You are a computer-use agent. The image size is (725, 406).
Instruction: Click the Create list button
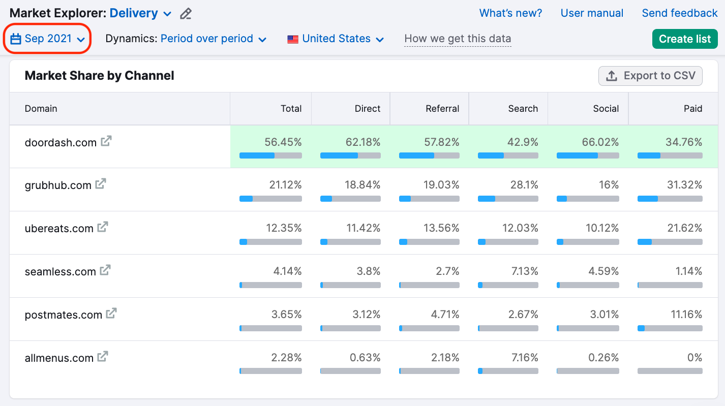point(685,39)
